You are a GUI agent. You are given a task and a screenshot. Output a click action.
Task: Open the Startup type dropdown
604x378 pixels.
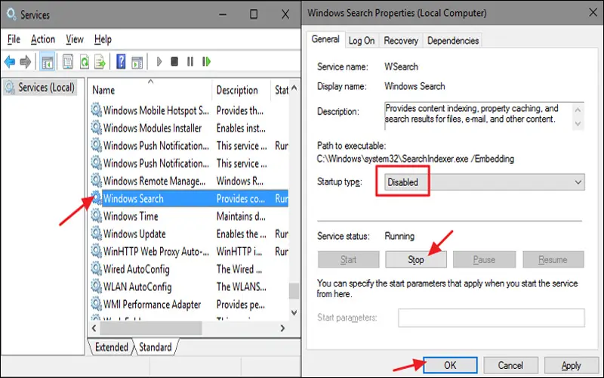click(x=484, y=182)
